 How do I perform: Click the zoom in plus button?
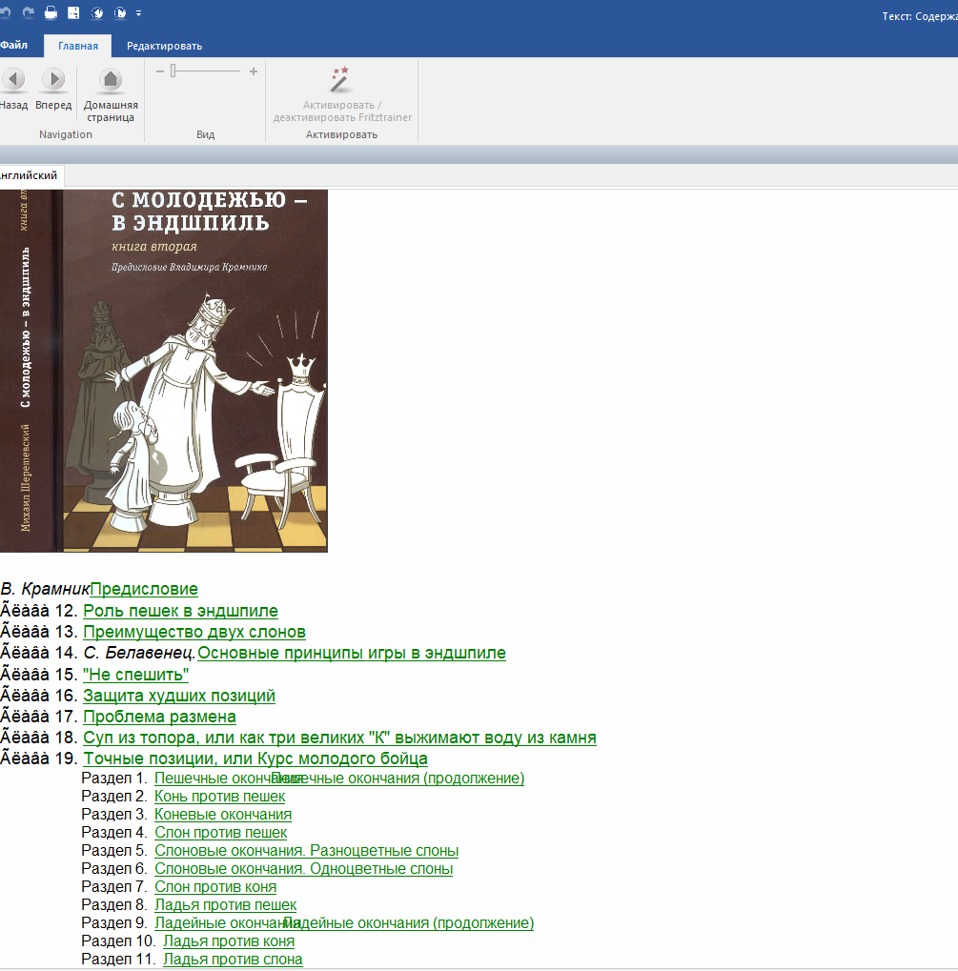[254, 71]
